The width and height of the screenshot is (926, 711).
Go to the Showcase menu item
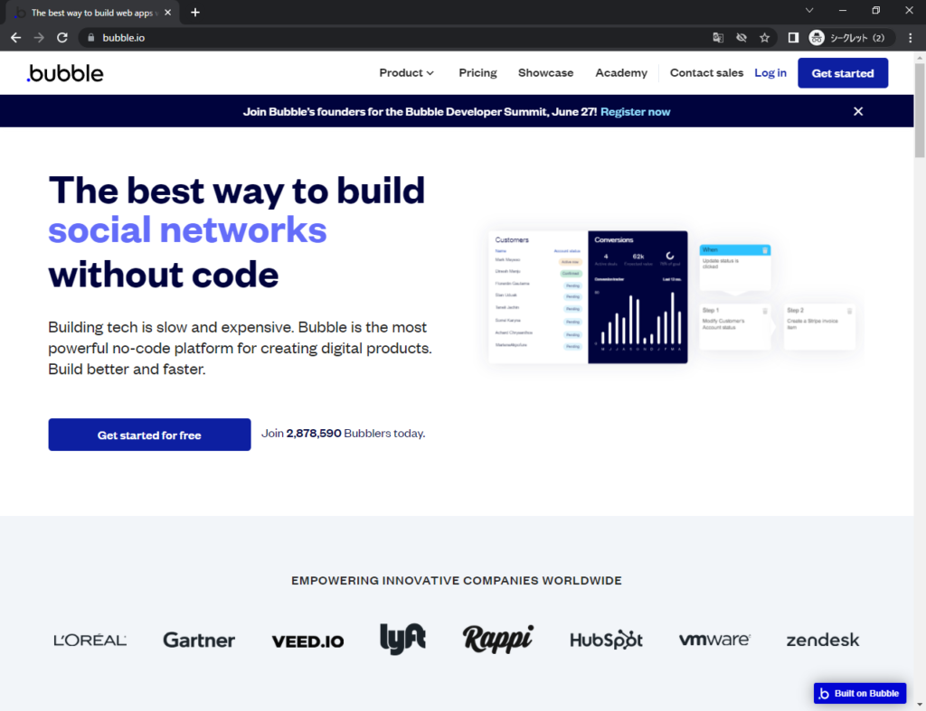pyautogui.click(x=545, y=73)
